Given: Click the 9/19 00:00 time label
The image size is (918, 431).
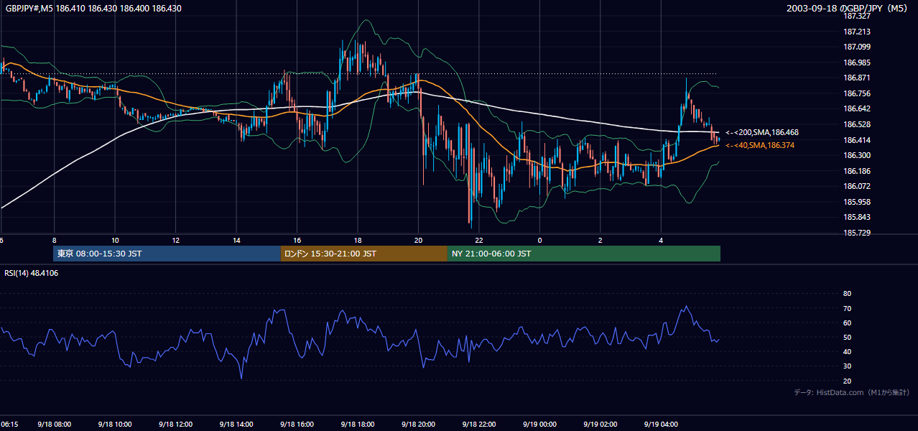Looking at the screenshot, I should pos(539,425).
